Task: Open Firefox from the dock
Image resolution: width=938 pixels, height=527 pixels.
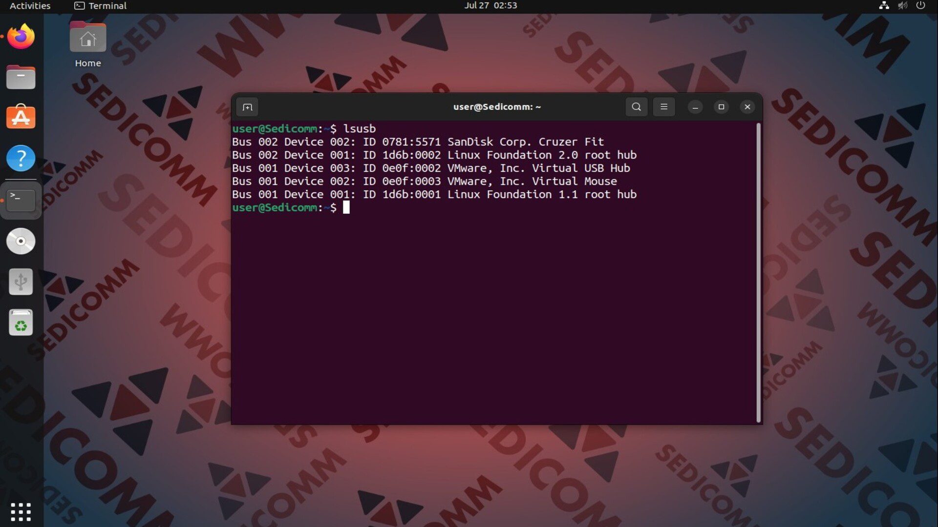Action: click(21, 37)
